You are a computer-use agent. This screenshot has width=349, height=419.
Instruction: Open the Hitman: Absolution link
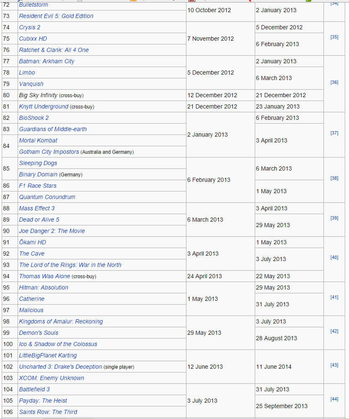(44, 287)
